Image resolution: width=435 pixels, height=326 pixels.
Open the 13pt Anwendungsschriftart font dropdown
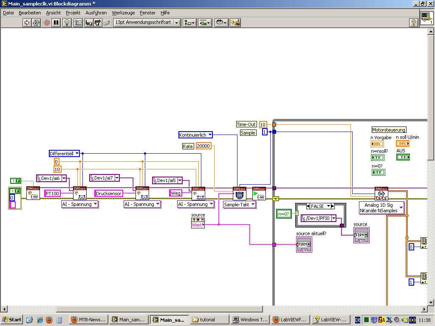(147, 22)
